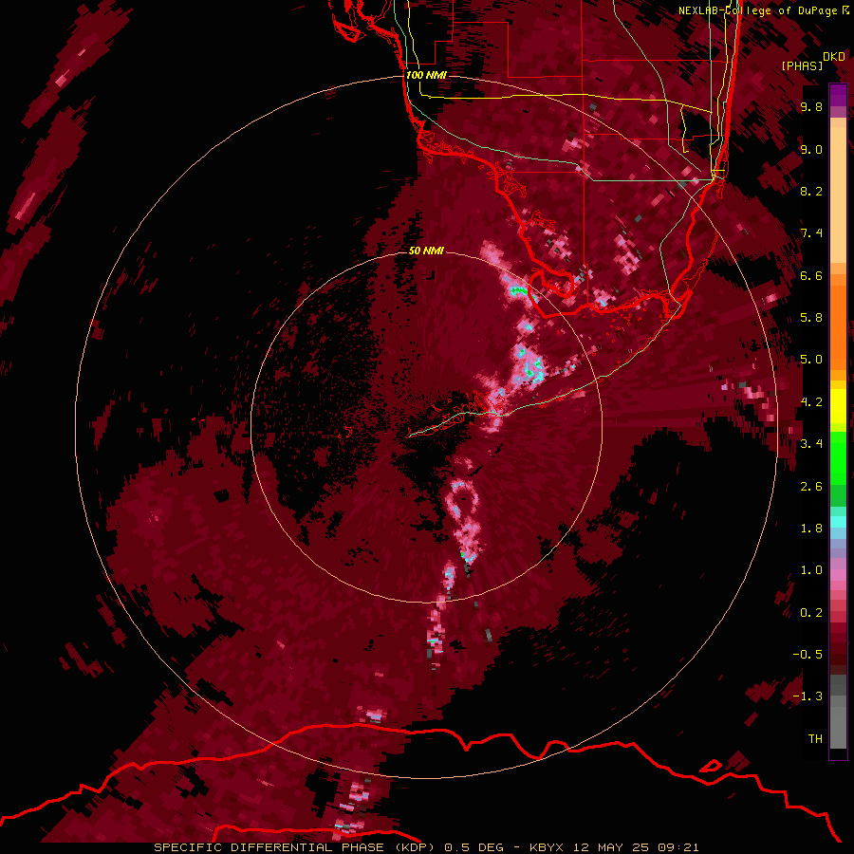
Task: Pick the purple segment at the top of the color bar
Action: point(838,95)
